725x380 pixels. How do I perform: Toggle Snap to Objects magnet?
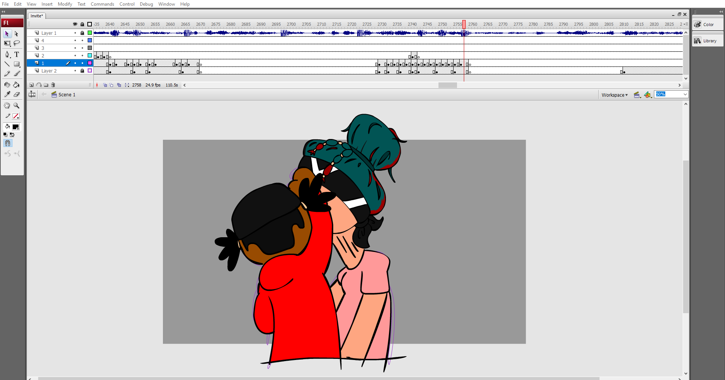coord(8,143)
